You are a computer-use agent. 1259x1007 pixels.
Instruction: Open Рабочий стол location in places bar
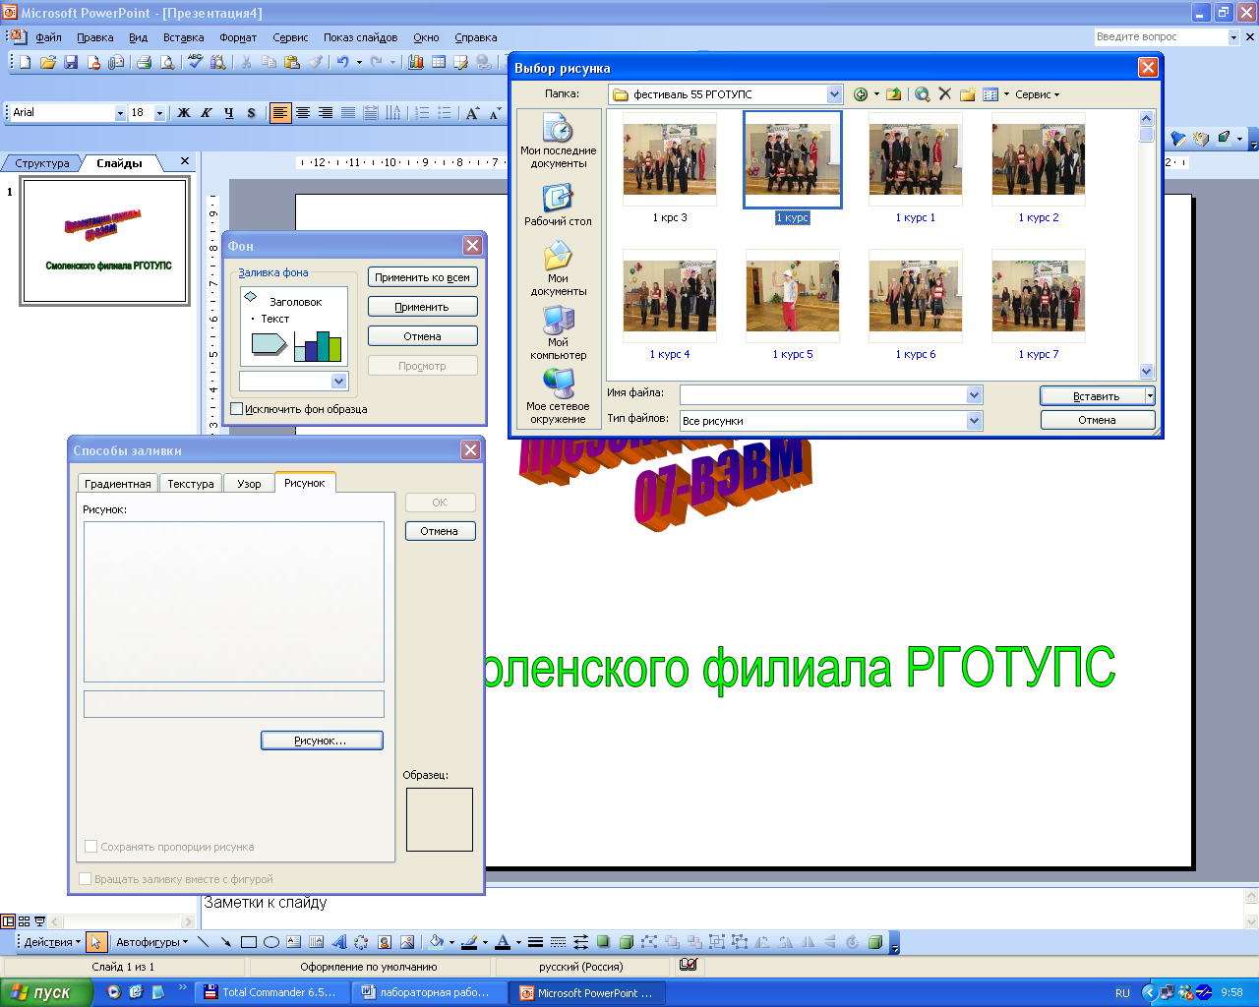pos(558,207)
